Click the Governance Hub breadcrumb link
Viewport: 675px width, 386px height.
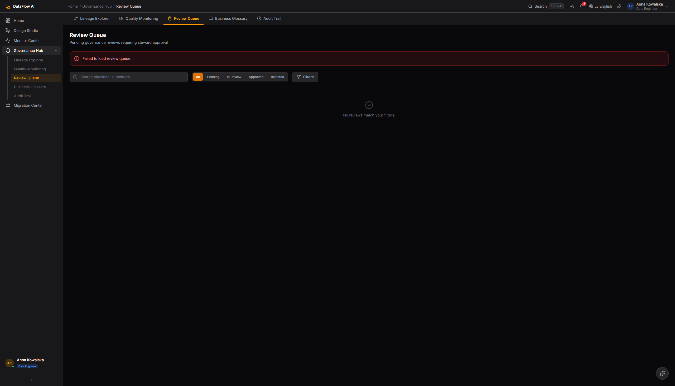97,6
